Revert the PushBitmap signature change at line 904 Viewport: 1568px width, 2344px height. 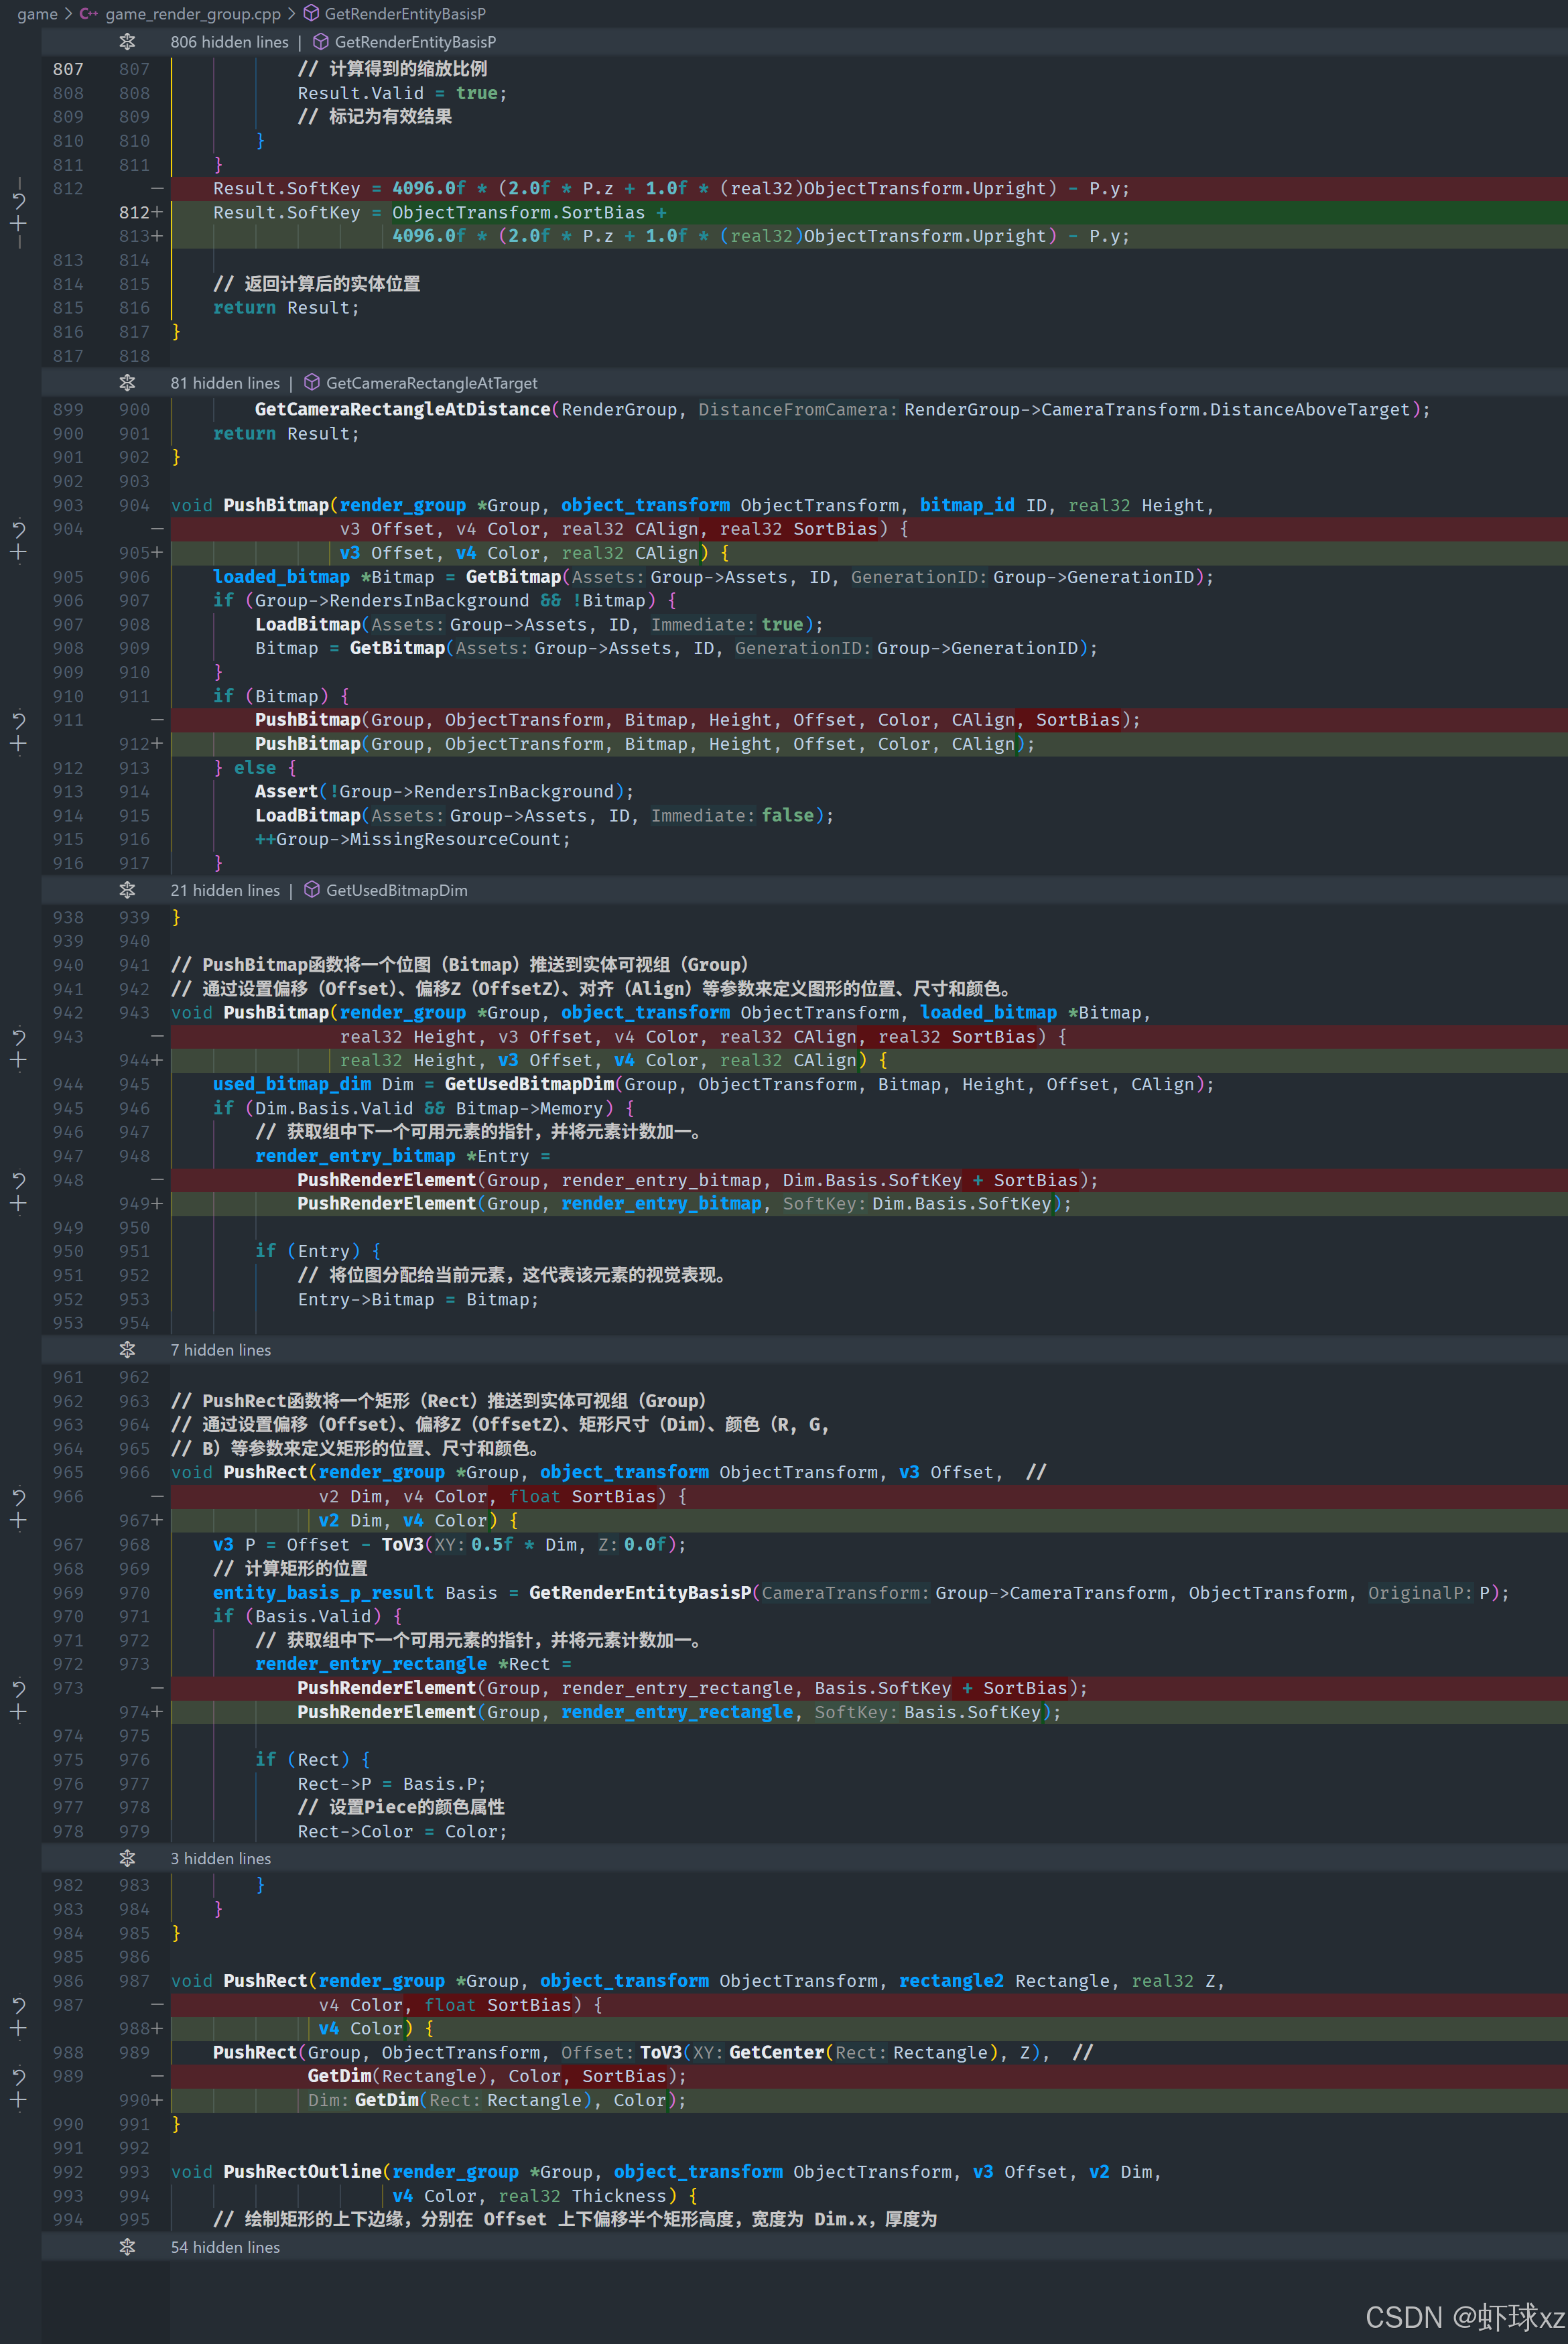[18, 529]
